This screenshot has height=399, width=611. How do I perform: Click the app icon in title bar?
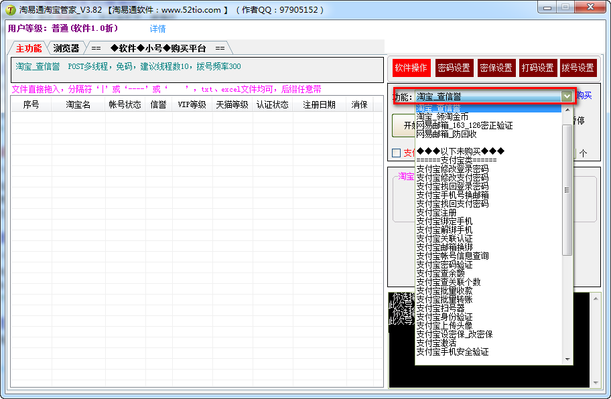[x=11, y=10]
